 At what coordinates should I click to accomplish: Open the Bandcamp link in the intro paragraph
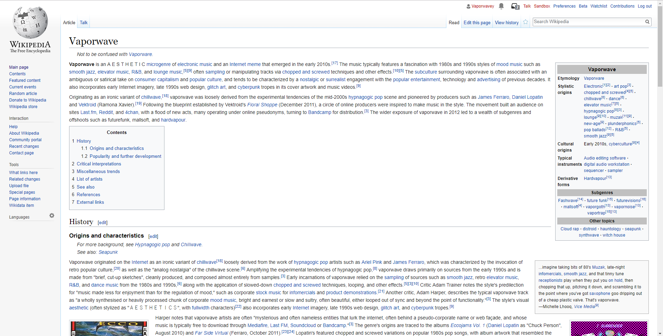[x=320, y=113]
